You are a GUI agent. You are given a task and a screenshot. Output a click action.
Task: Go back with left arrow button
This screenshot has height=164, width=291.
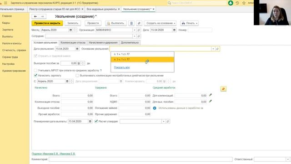coord(35,16)
